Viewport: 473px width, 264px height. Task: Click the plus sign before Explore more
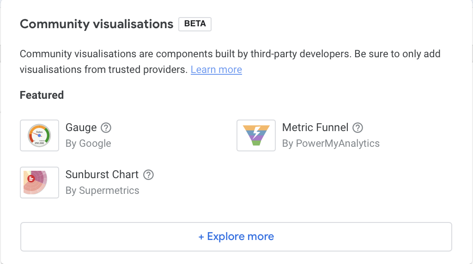coord(201,237)
